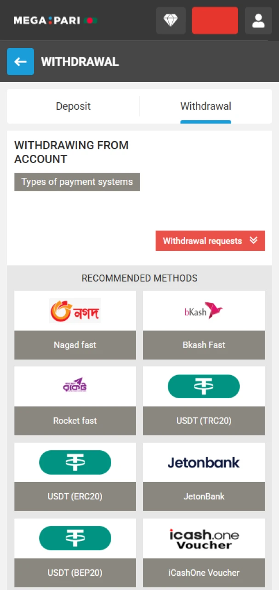Screen dimensions: 279x590
Task: Select the USDT (BEP20) tether icon
Action: click(x=75, y=538)
